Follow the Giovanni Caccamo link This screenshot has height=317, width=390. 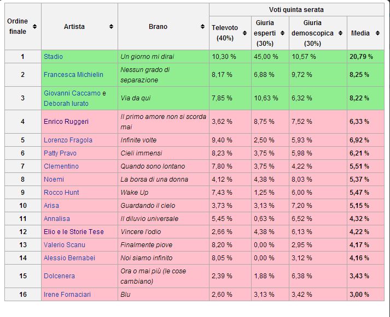[x=72, y=93]
